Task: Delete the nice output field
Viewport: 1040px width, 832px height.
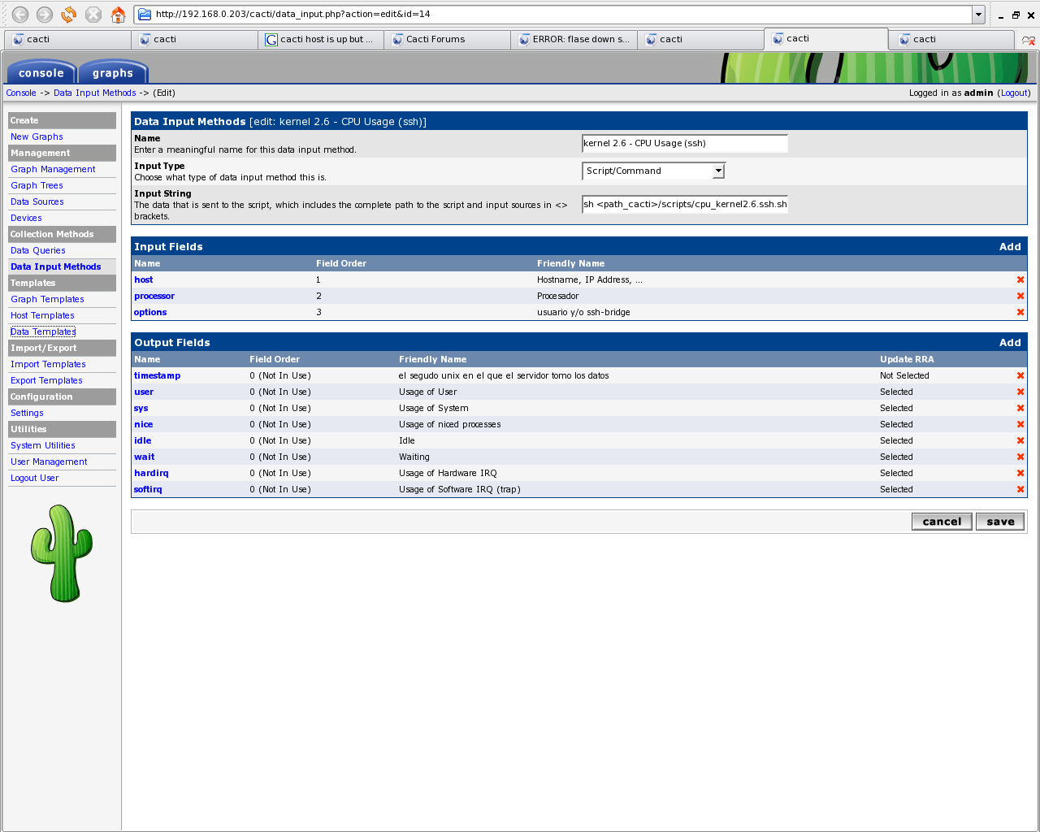Action: pos(1020,424)
